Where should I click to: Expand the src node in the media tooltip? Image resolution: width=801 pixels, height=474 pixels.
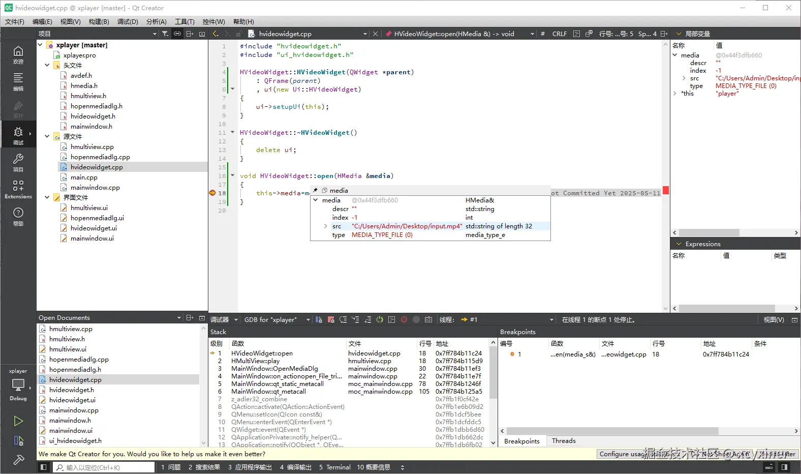click(x=325, y=226)
